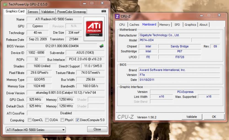The height and width of the screenshot is (140, 229).
Task: Click the Manufacturer field Gigabyte Technology
Action: point(179,35)
